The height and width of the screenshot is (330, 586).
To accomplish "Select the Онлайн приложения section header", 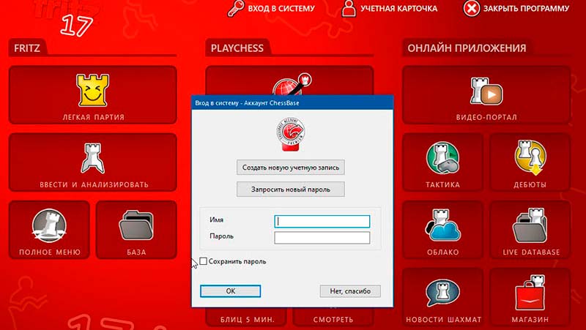I will point(467,48).
